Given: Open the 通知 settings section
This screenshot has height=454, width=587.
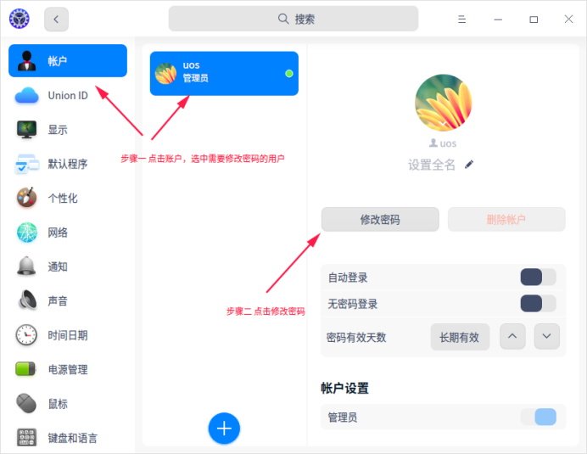Looking at the screenshot, I should tap(68, 266).
